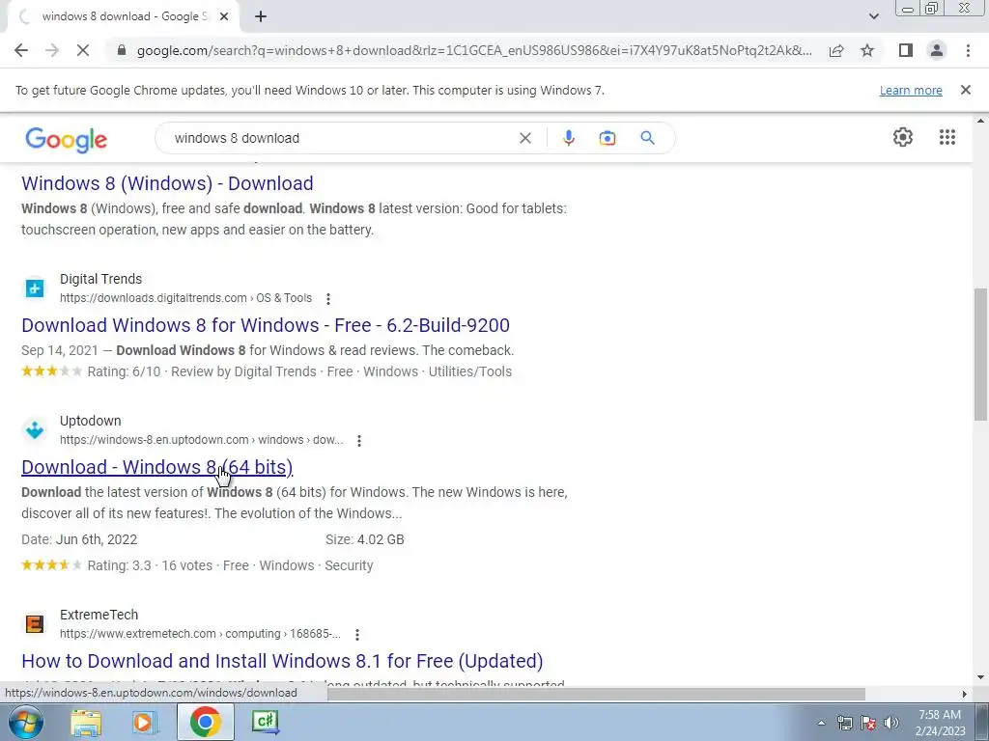The width and height of the screenshot is (989, 741).
Task: Start voice search with microphone
Action: coord(568,138)
